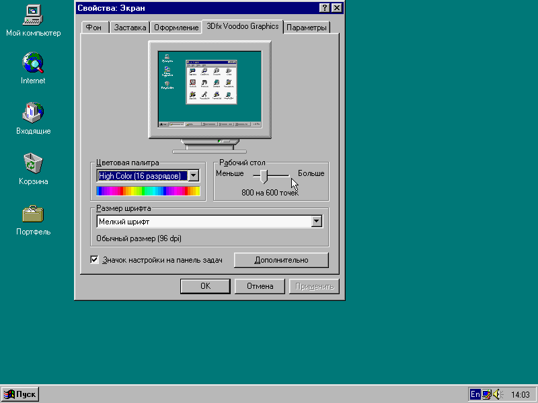Click the En keyboard language indicator
This screenshot has height=403, width=538.
click(x=475, y=394)
